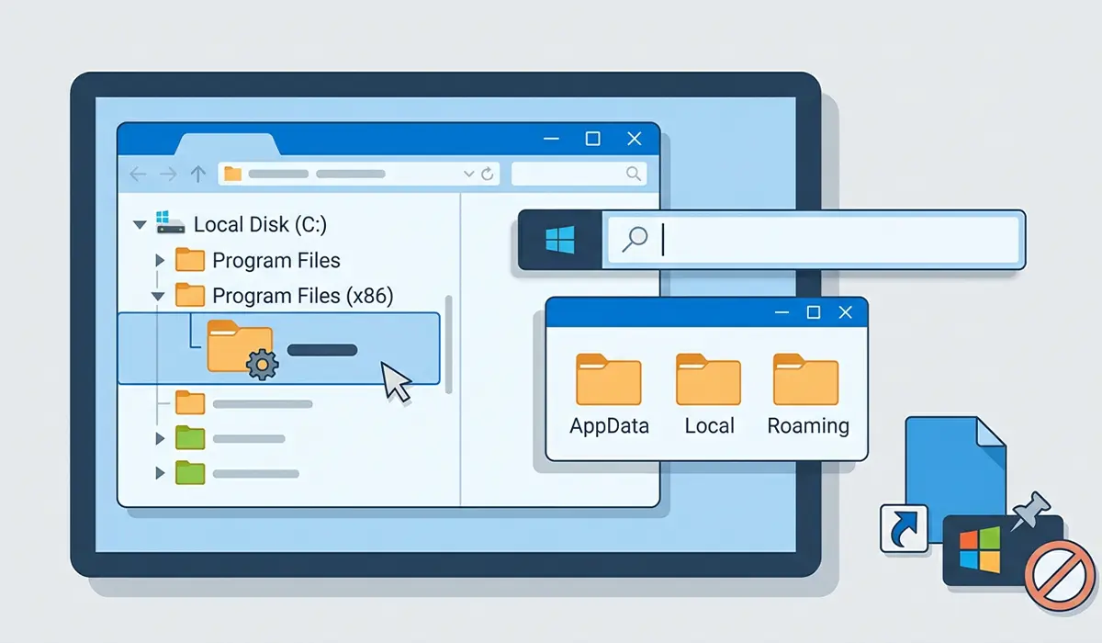This screenshot has width=1102, height=643.
Task: Click the tree pane vertical scrollbar
Action: click(x=448, y=344)
